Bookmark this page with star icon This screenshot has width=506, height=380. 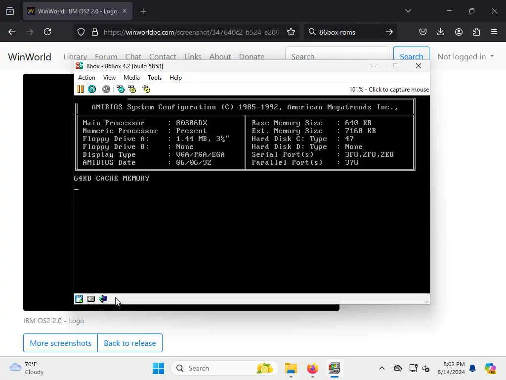(291, 32)
